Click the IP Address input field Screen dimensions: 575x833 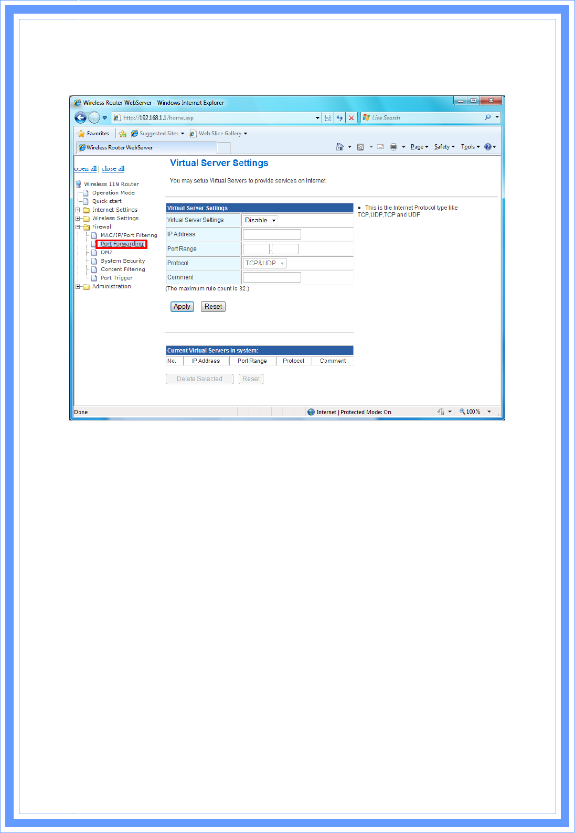pos(272,234)
